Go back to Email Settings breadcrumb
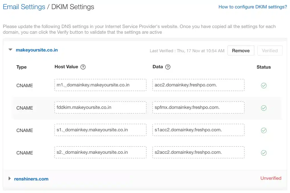The image size is (290, 193). 24,7
